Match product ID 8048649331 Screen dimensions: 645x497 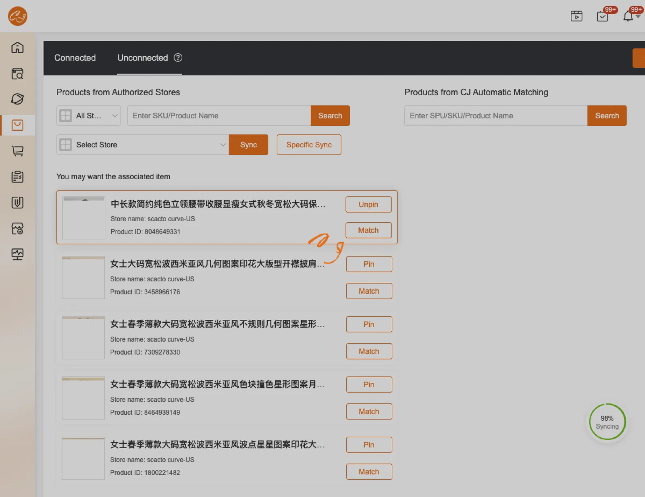(368, 230)
